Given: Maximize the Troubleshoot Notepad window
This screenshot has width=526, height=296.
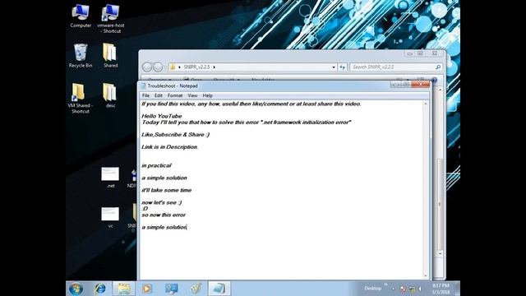Looking at the screenshot, I should tap(406, 84).
